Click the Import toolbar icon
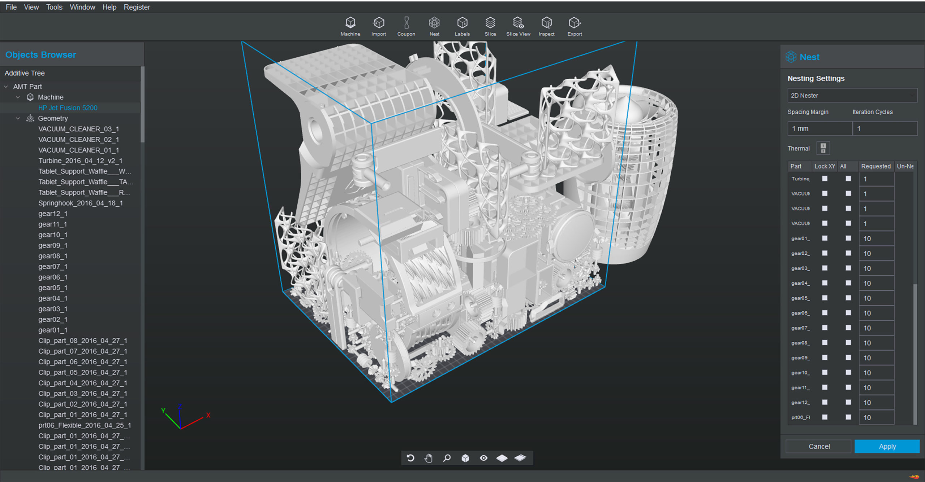The height and width of the screenshot is (482, 925). tap(378, 26)
